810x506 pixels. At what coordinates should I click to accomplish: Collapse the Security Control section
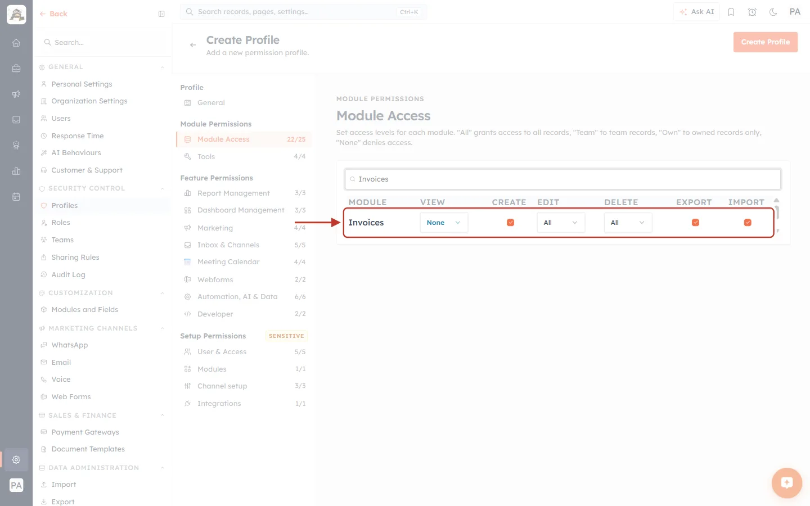point(163,189)
